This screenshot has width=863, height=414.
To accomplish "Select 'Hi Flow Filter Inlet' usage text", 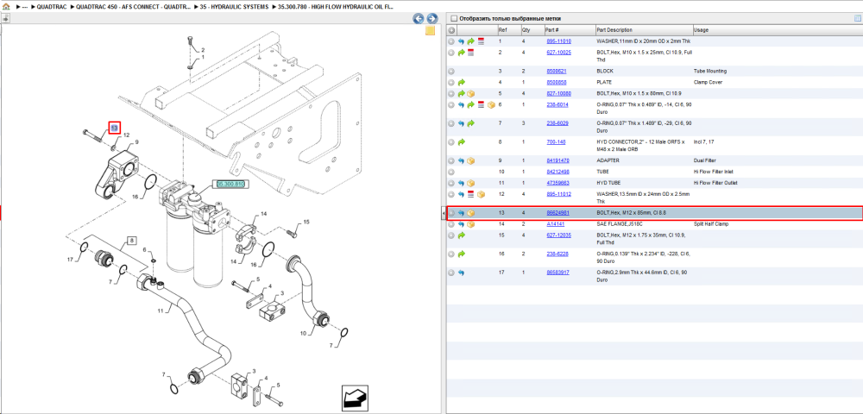I will coord(714,172).
